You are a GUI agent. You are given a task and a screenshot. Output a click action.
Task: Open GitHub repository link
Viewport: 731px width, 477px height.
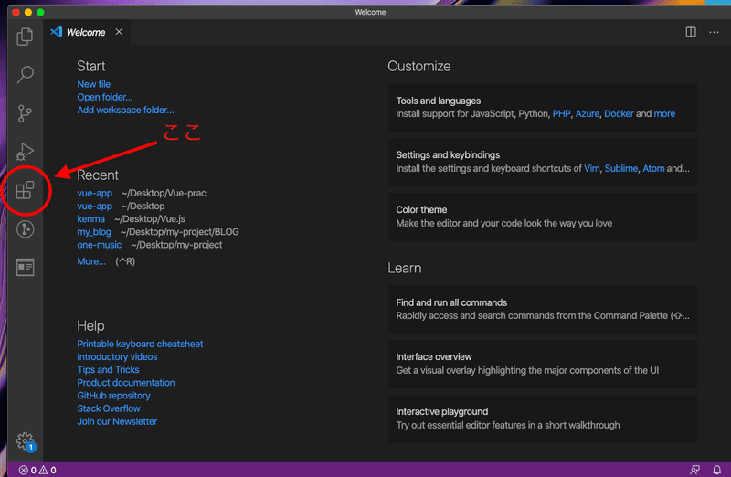pyautogui.click(x=113, y=396)
